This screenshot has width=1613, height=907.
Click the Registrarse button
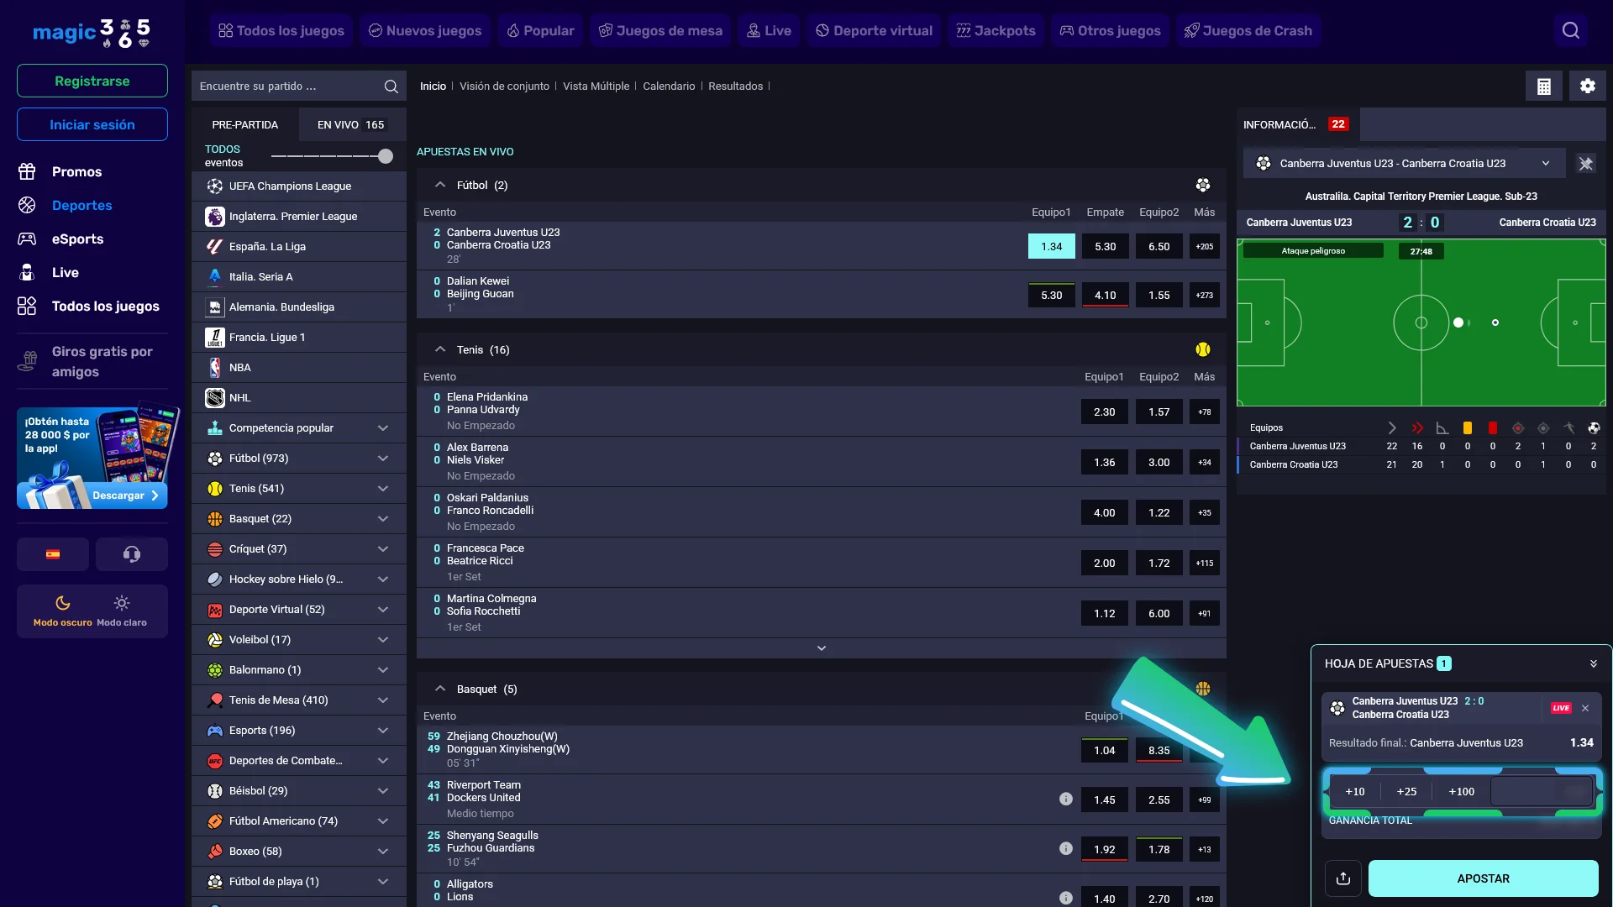[x=92, y=81]
